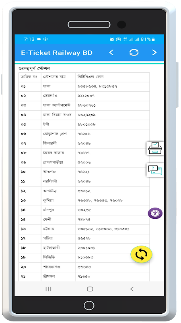The width and height of the screenshot is (181, 323).
Task: Select station শায়েস্তাগঞ্জ
Action: tap(51, 267)
